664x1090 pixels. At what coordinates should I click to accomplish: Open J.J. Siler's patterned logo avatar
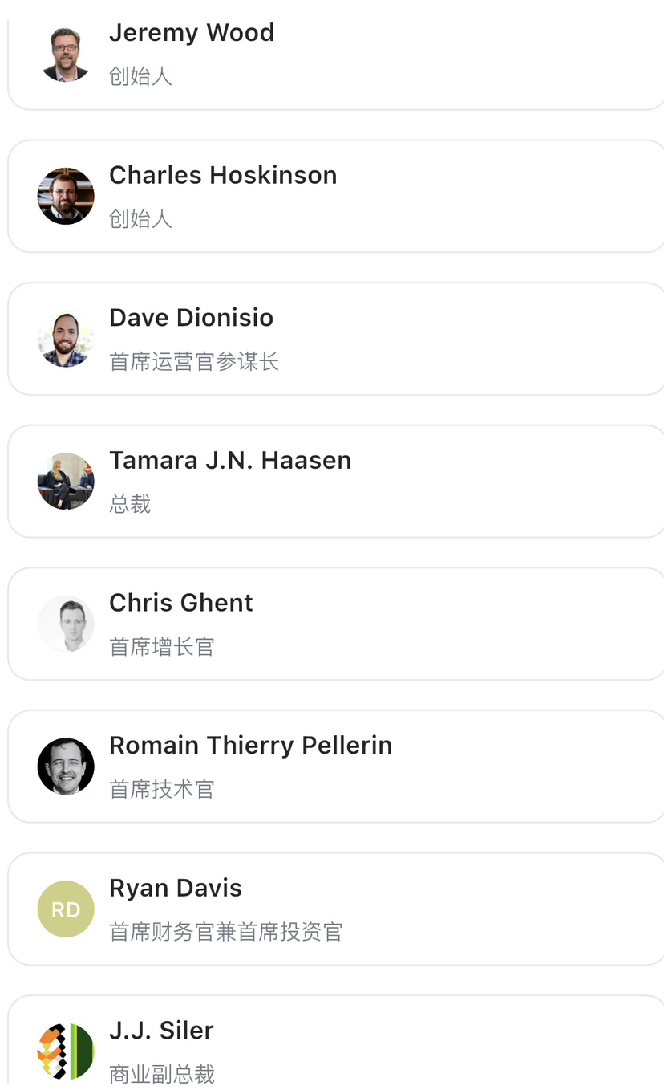[66, 1051]
